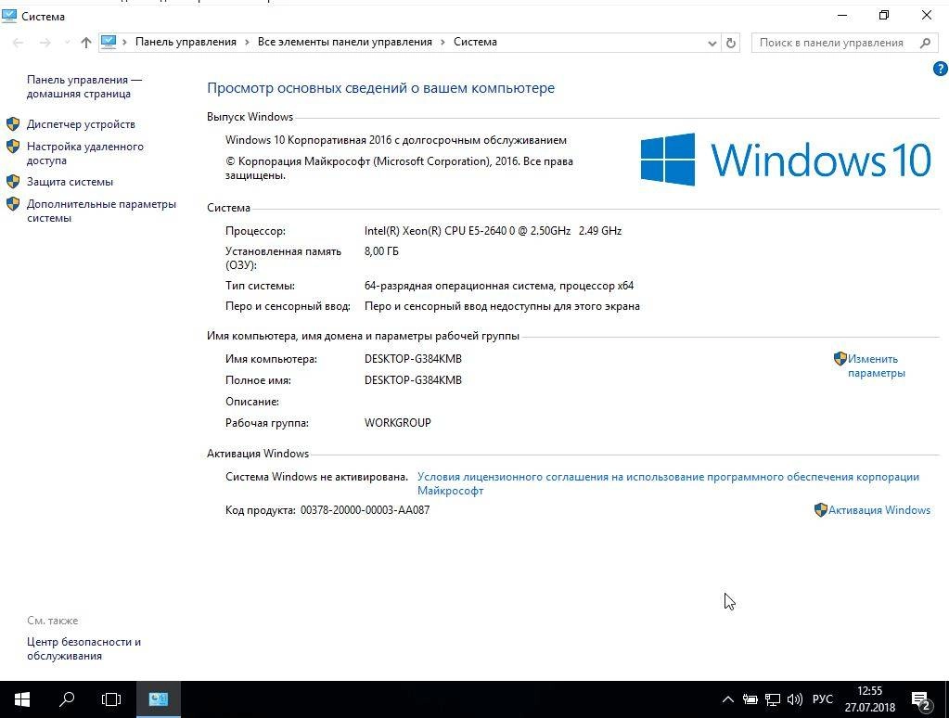This screenshot has height=718, width=949.
Task: Open Диспетчер устройств link
Action: [81, 124]
